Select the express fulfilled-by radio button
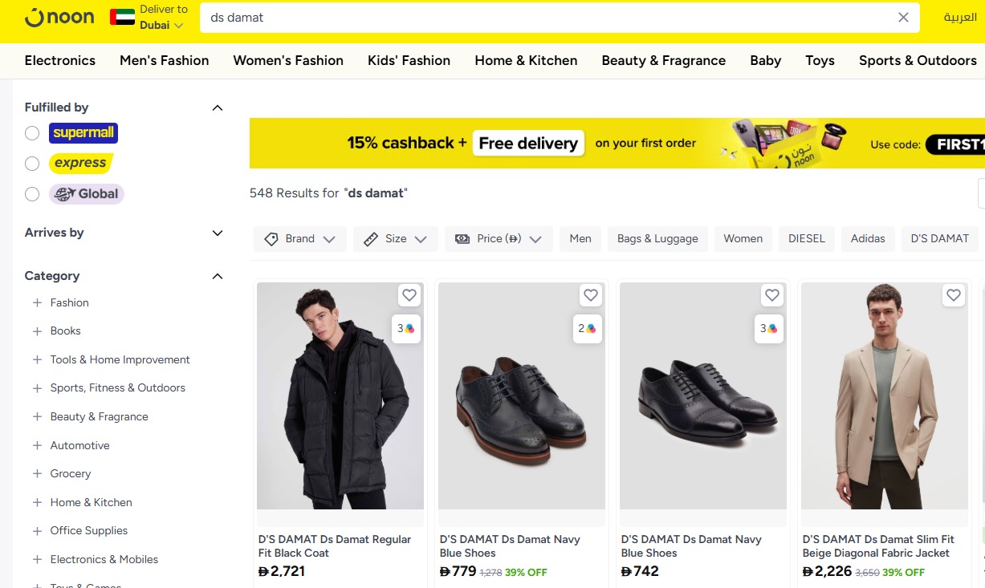The image size is (985, 588). point(32,164)
